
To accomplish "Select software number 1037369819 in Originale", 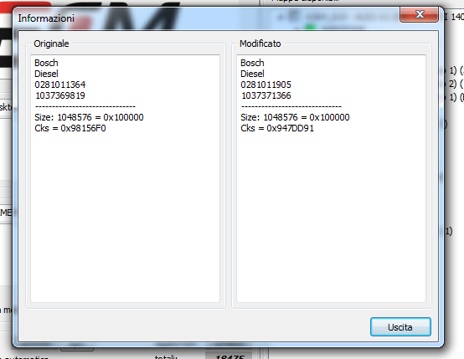I will pyautogui.click(x=60, y=95).
